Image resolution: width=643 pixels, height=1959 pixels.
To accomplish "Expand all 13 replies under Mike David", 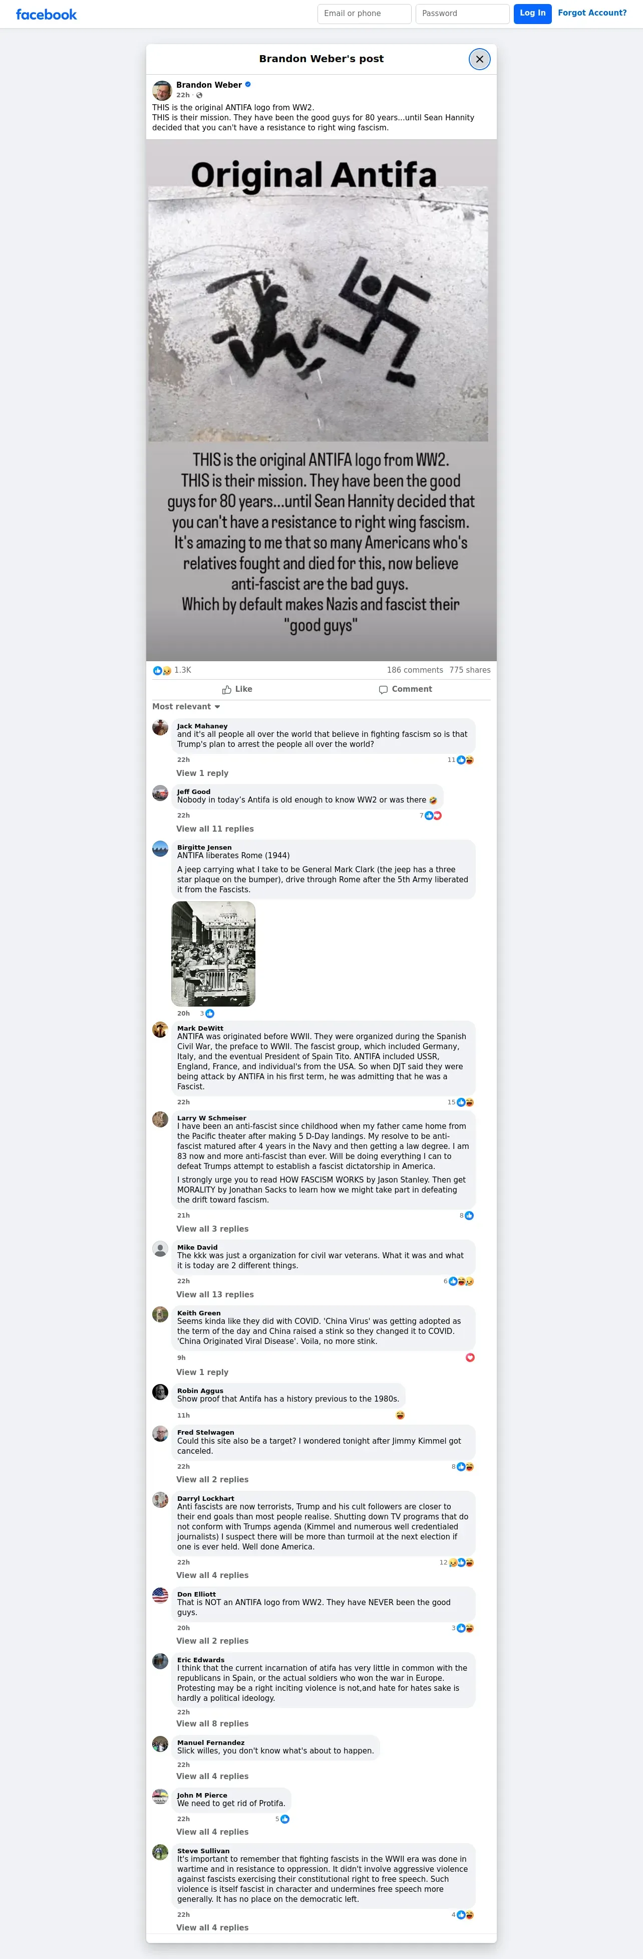I will 215,1294.
